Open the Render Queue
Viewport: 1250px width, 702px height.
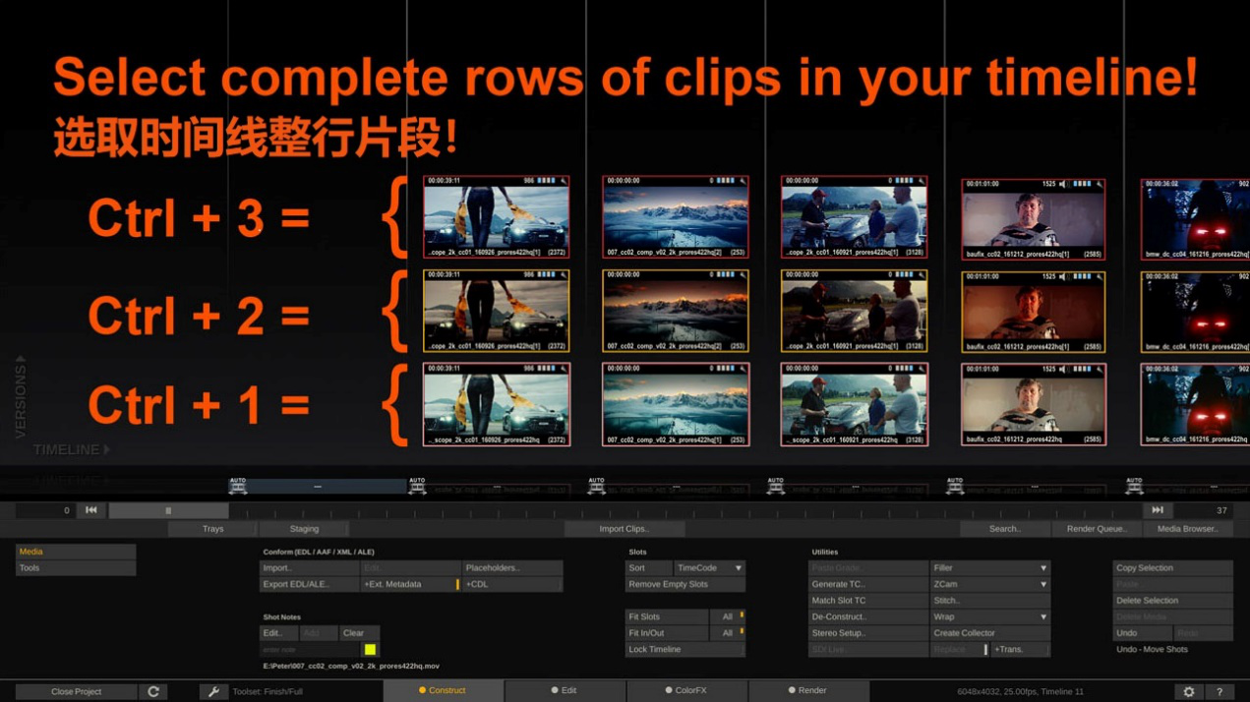(x=1097, y=529)
